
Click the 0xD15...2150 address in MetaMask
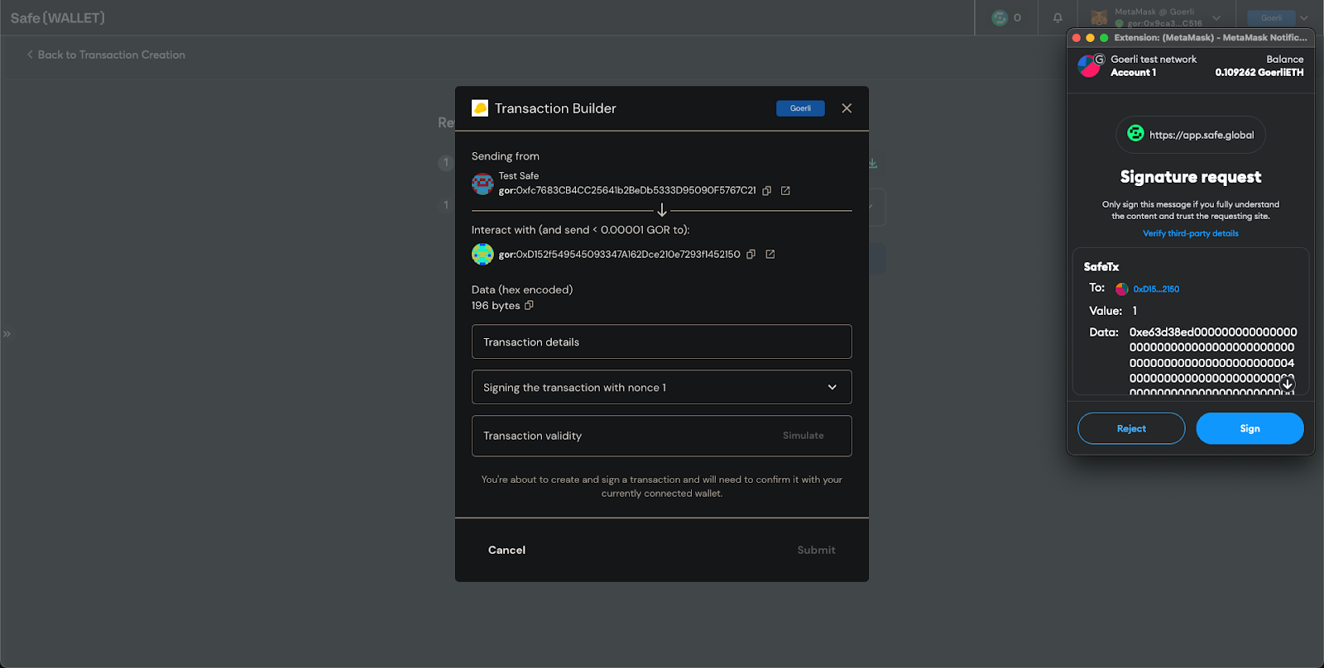click(1156, 289)
